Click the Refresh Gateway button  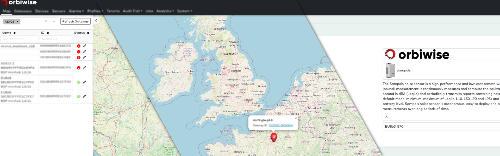76,21
